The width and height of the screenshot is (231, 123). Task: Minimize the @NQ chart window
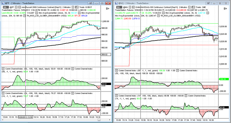[214, 3]
